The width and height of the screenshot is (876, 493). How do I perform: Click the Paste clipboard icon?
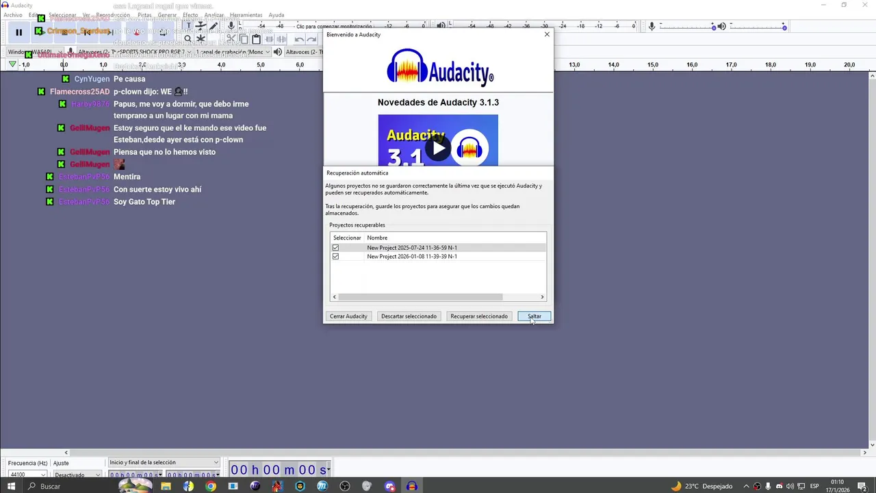click(x=257, y=39)
